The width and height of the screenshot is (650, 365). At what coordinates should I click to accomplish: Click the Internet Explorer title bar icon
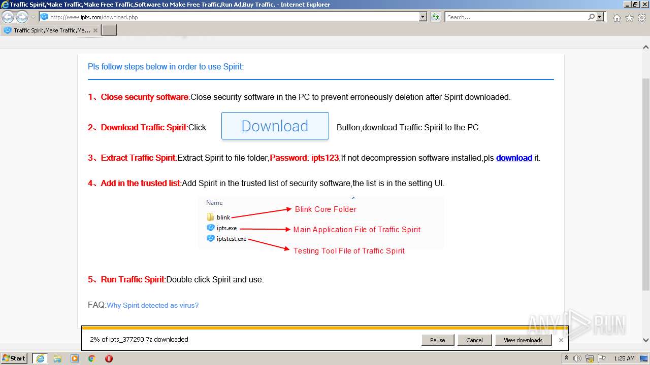(x=5, y=5)
